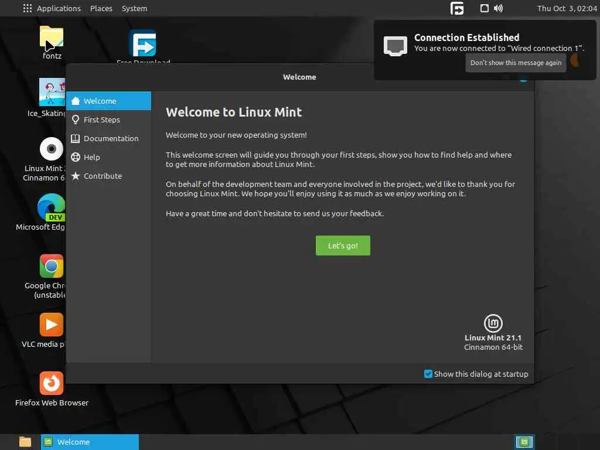Open the volume sound icon in panel
Viewport: 600px width, 450px height.
coord(498,8)
